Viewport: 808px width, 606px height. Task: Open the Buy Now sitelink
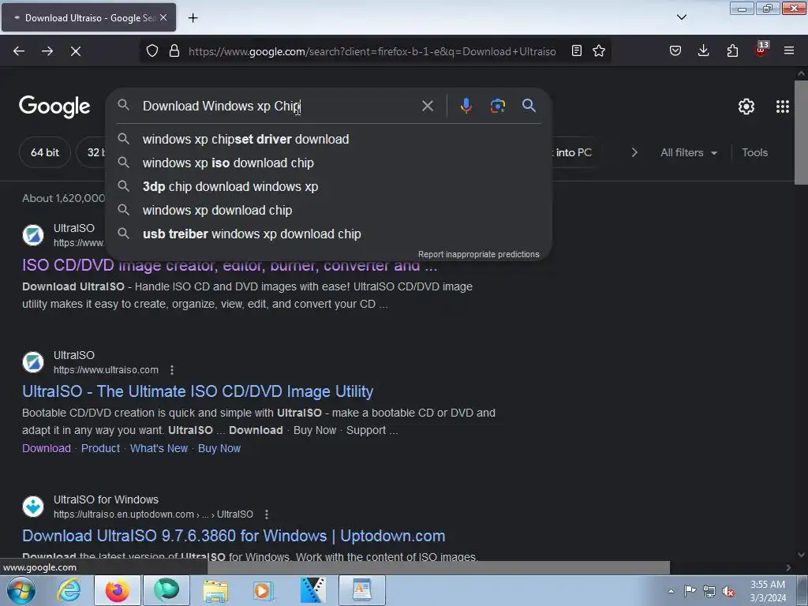click(x=219, y=448)
